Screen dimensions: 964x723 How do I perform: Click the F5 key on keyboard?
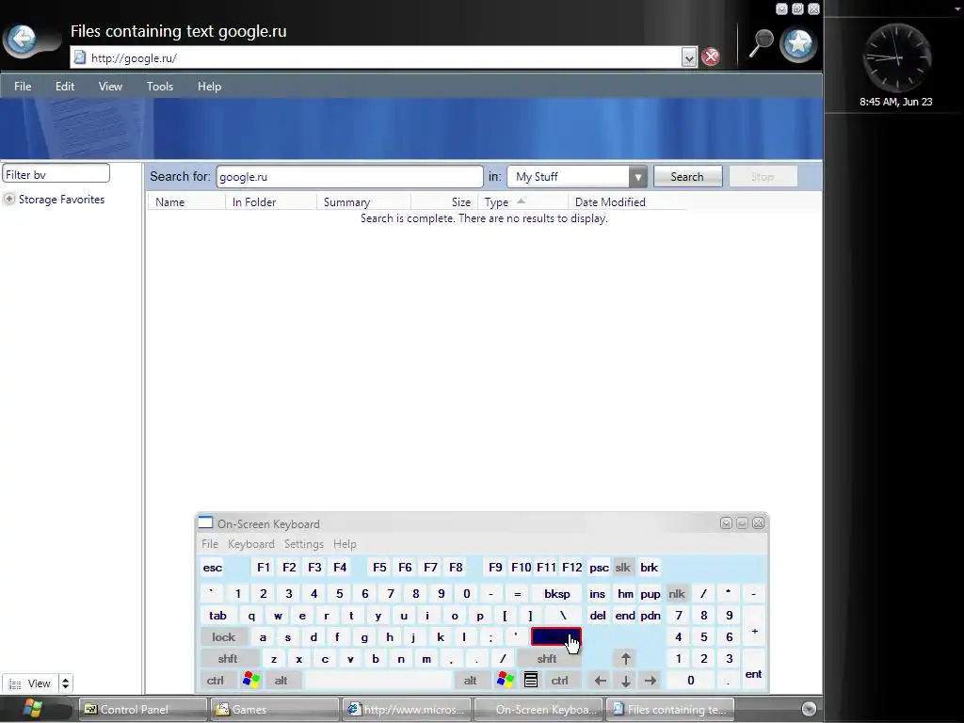[379, 568]
